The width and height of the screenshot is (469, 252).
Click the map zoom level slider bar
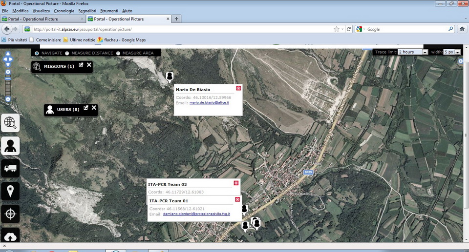coord(8,86)
